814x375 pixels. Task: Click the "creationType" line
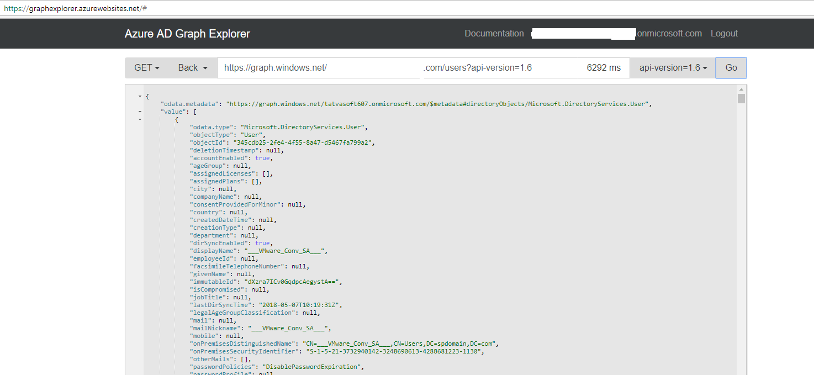(227, 228)
